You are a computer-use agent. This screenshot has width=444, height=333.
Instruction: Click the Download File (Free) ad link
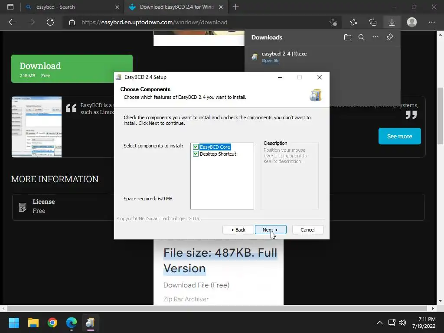(x=196, y=285)
